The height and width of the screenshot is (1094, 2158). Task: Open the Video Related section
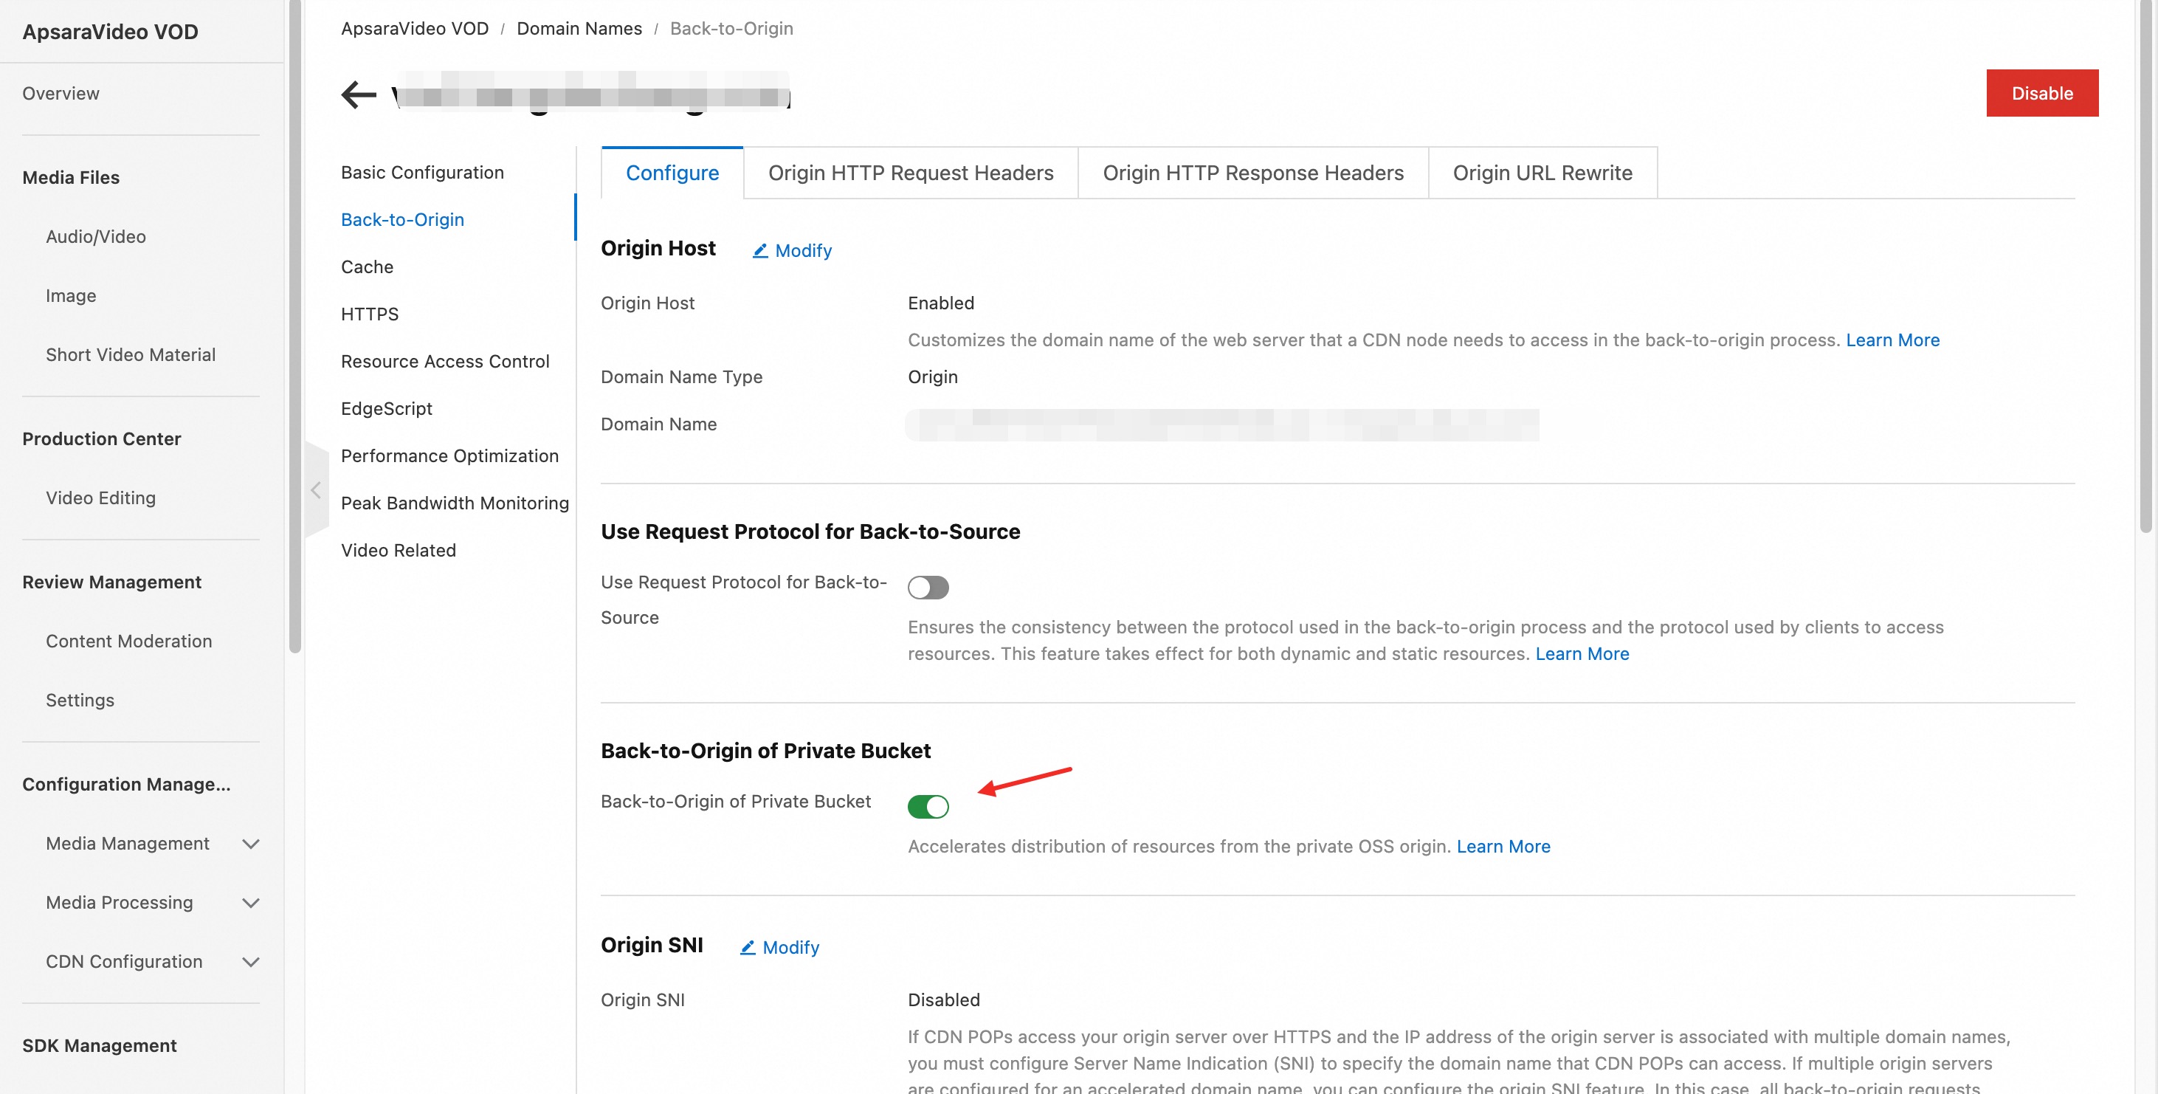click(398, 551)
